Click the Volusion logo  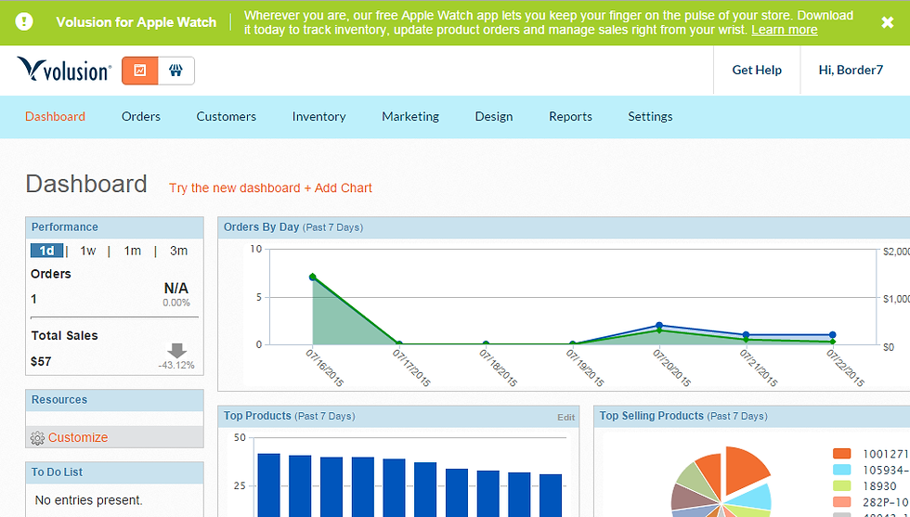[64, 69]
